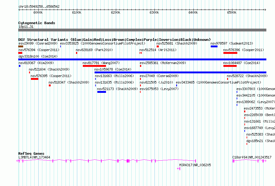Open the nsv528722 (Shaikh2009) label
The height and width of the screenshot is (186, 275).
(247, 76)
